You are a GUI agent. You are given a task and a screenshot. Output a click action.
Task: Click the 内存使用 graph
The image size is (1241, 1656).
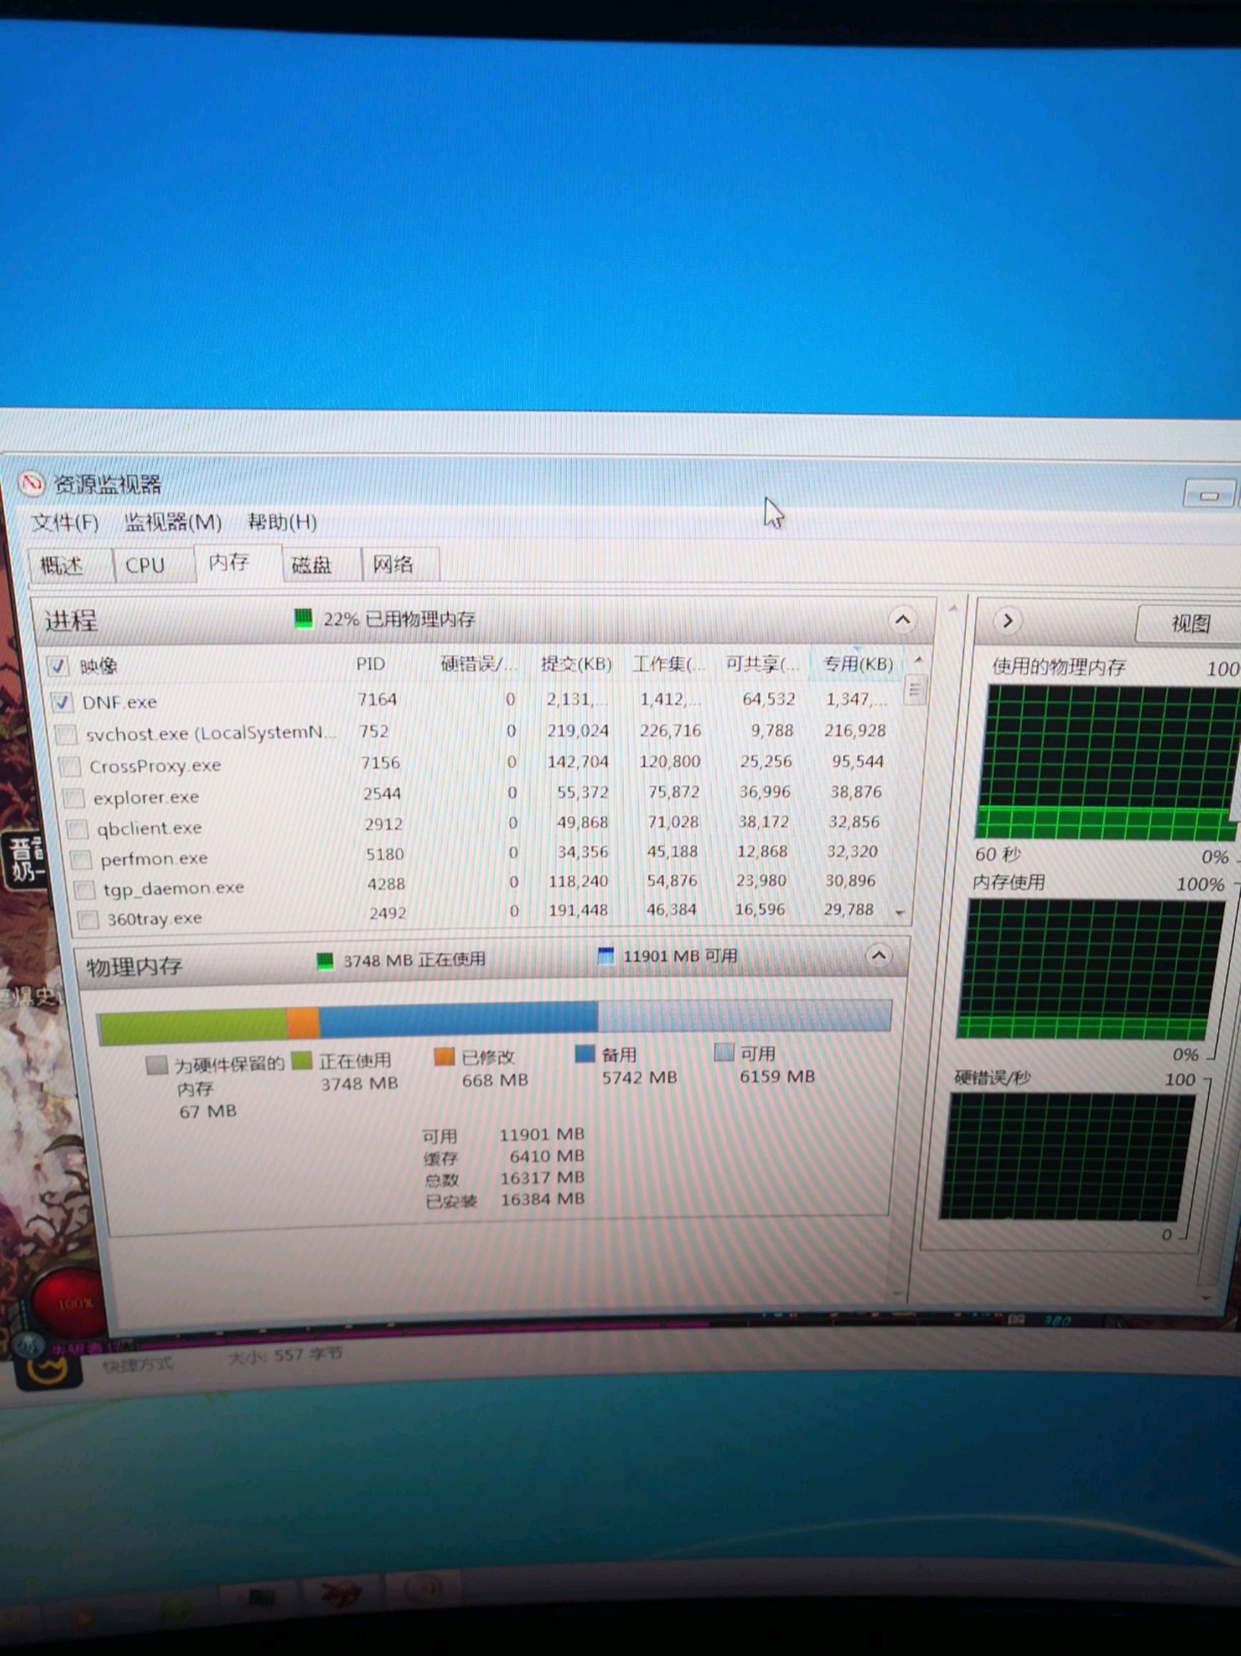1092,969
